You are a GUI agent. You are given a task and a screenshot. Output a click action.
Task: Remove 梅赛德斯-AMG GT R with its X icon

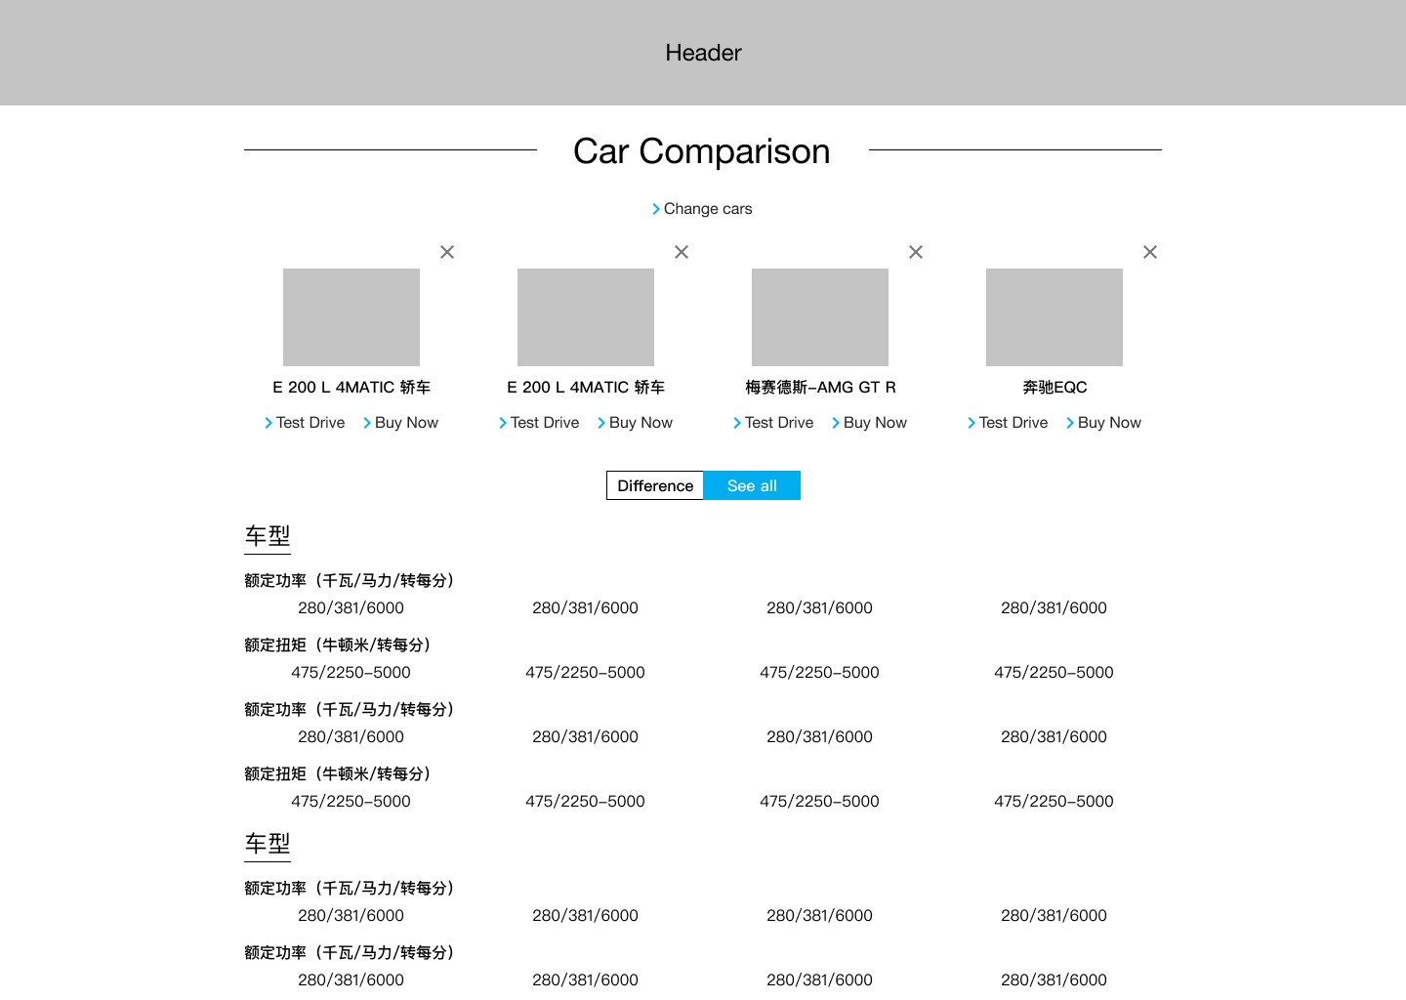pos(916,252)
